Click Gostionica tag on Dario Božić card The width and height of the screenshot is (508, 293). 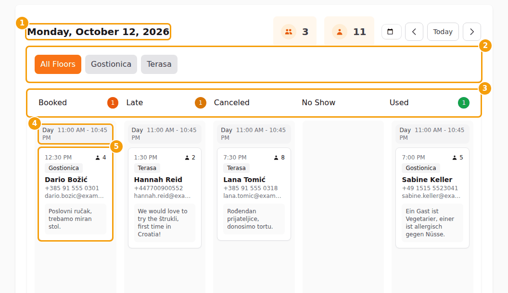click(64, 168)
